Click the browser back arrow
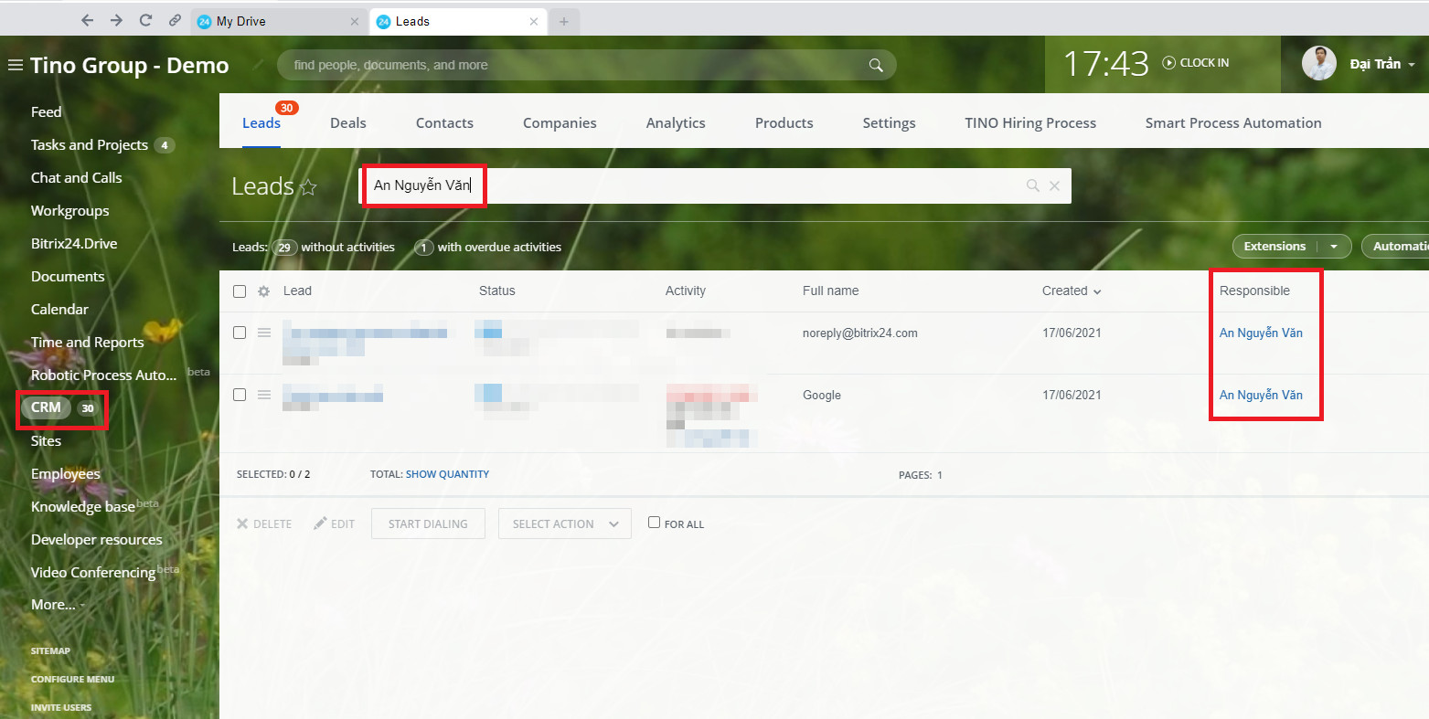 [x=88, y=20]
